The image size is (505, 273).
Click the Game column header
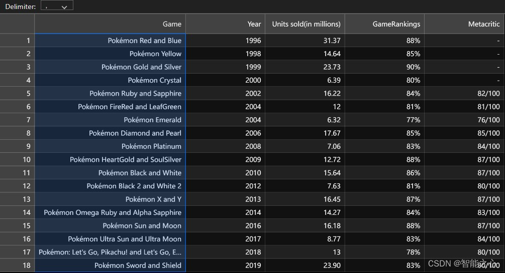point(110,24)
